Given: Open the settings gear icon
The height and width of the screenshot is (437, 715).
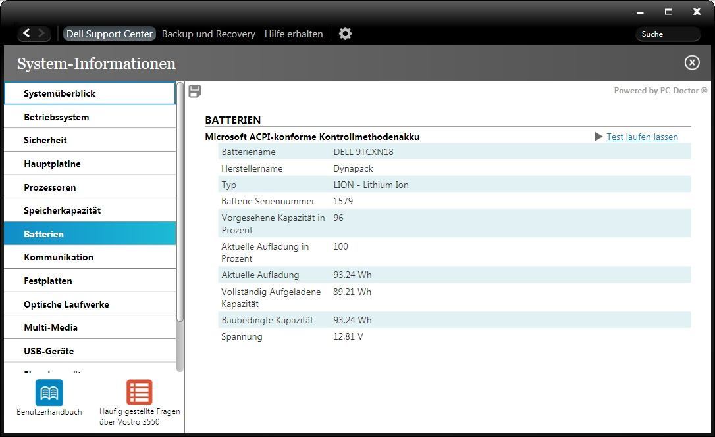Looking at the screenshot, I should [x=345, y=34].
